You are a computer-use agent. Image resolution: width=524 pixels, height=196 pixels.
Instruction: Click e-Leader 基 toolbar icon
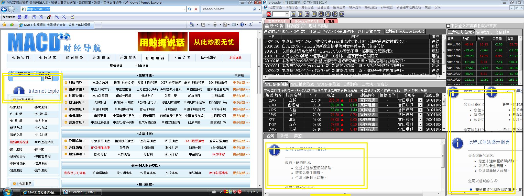(328, 14)
